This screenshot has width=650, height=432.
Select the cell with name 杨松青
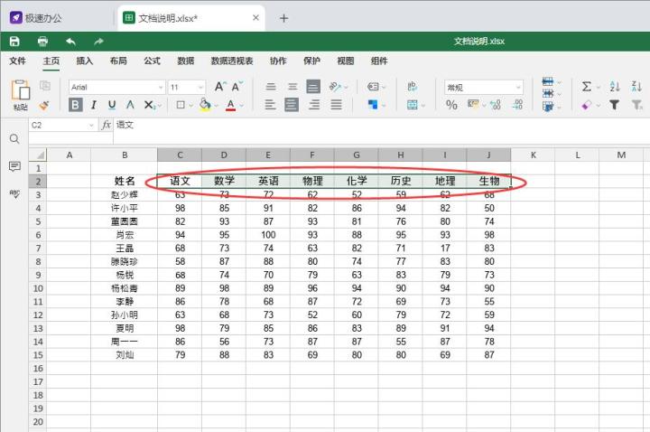(125, 288)
